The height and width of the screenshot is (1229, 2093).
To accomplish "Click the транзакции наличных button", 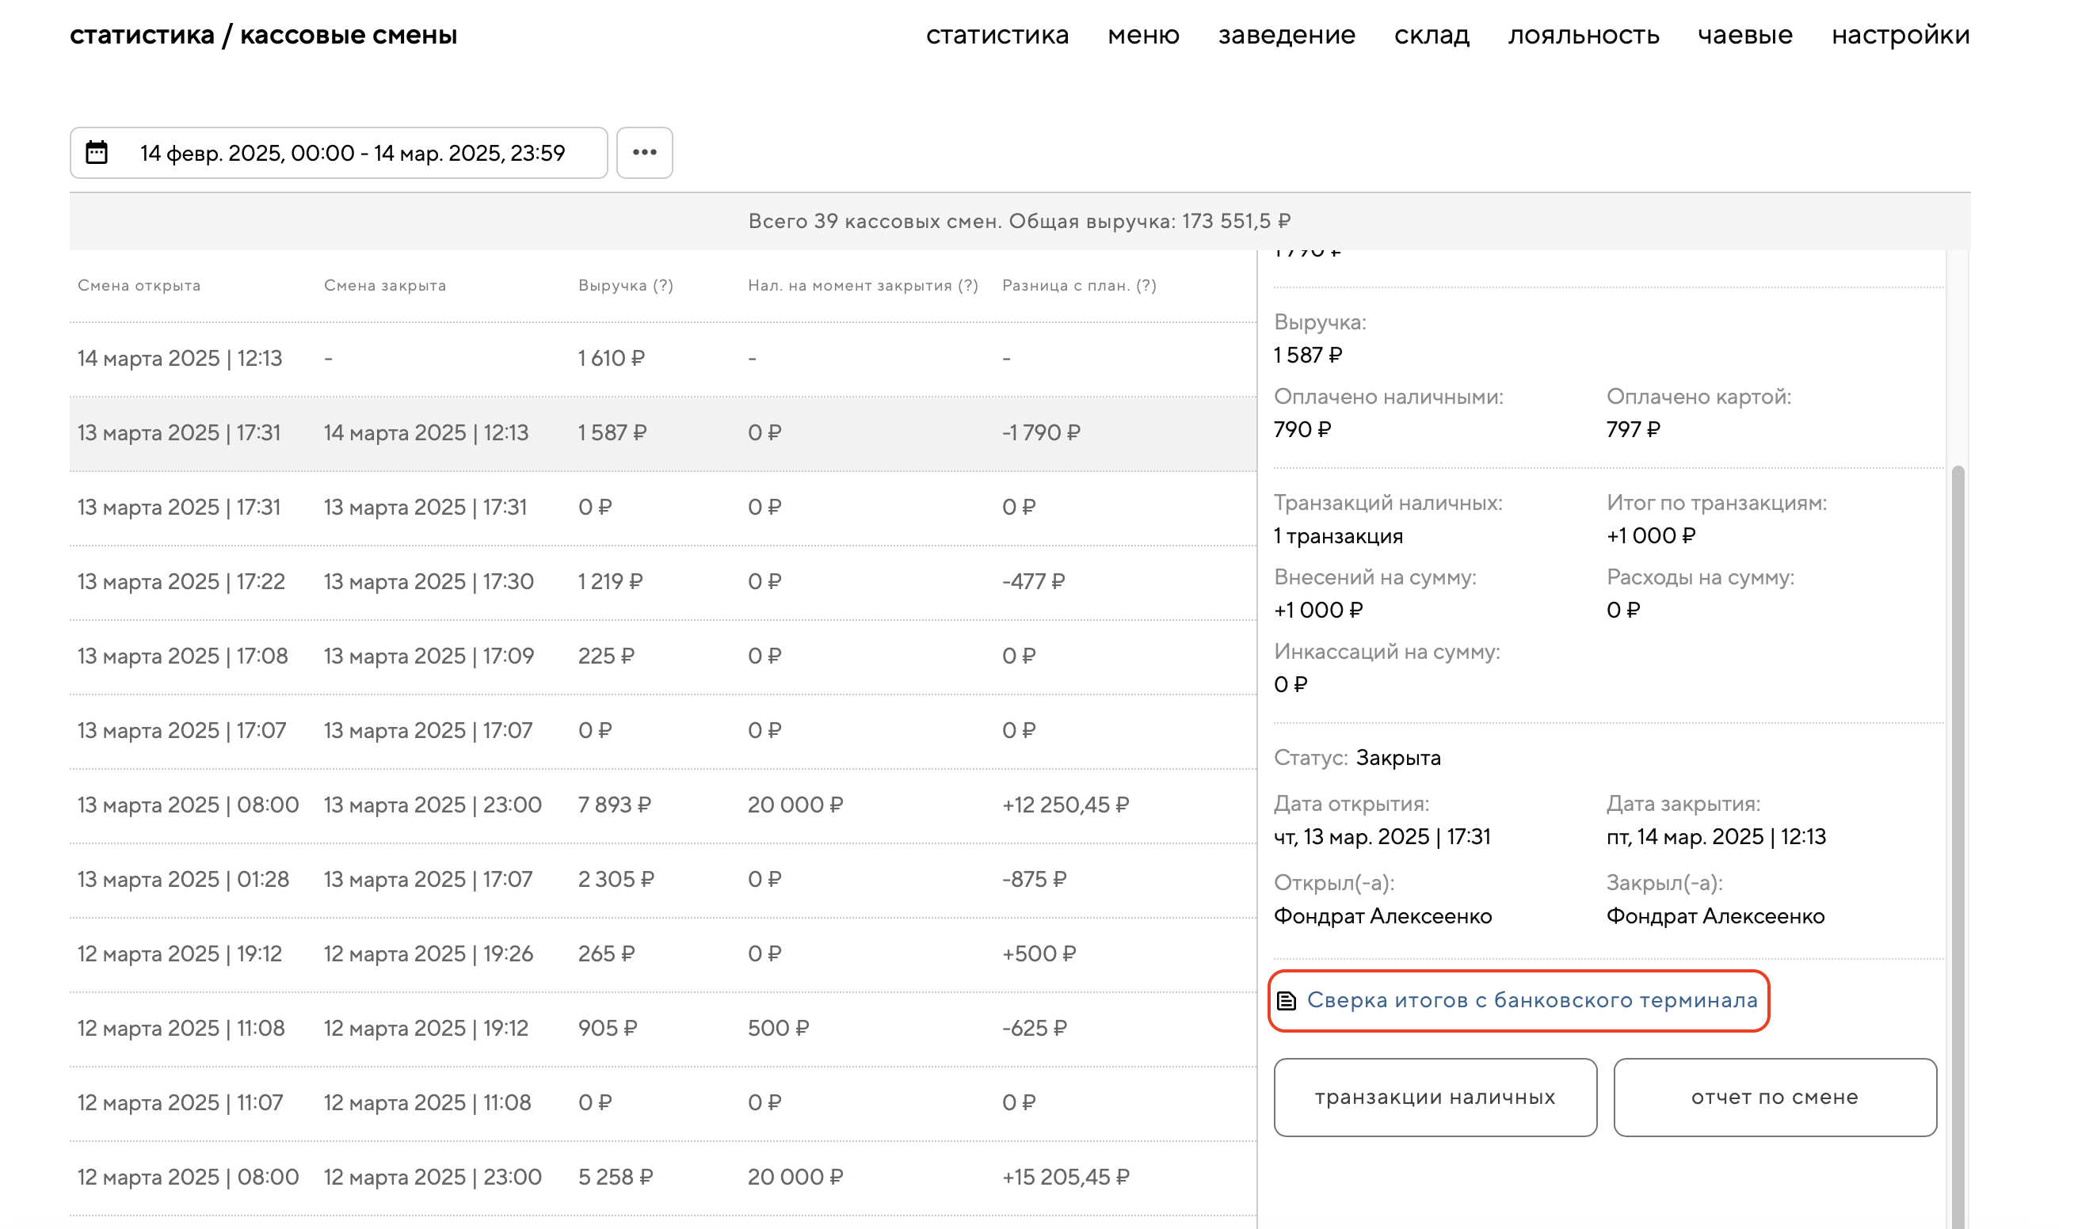I will click(1435, 1097).
